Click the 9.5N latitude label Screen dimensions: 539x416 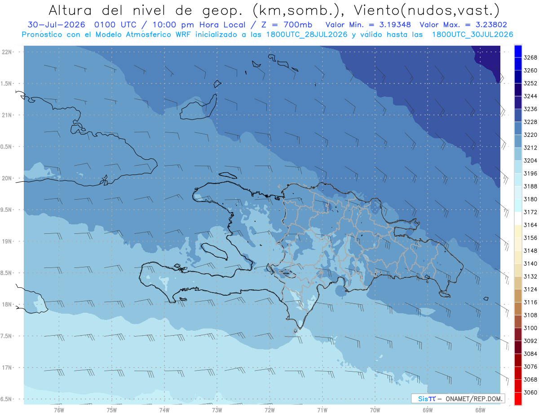pos(6,210)
